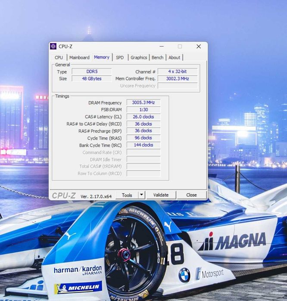This screenshot has width=287, height=301.
Task: Click the empty Row To Column field
Action: [143, 174]
